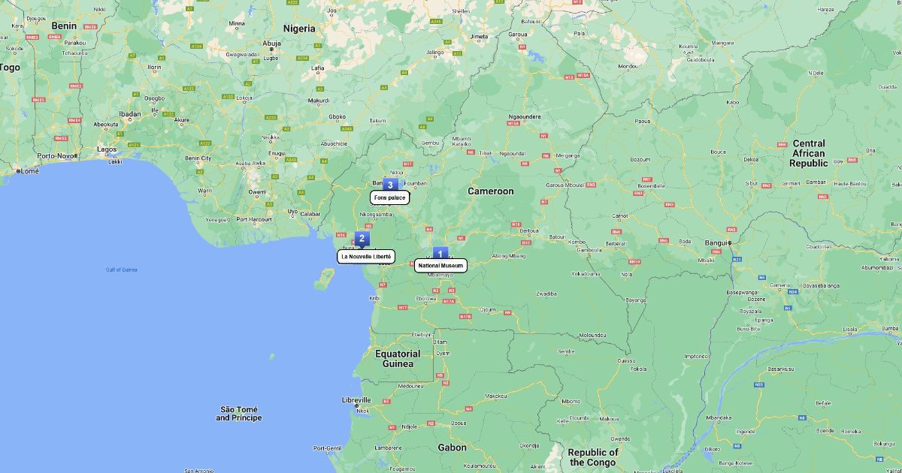
Task: Click the Kribi town label
Action: [x=374, y=299]
